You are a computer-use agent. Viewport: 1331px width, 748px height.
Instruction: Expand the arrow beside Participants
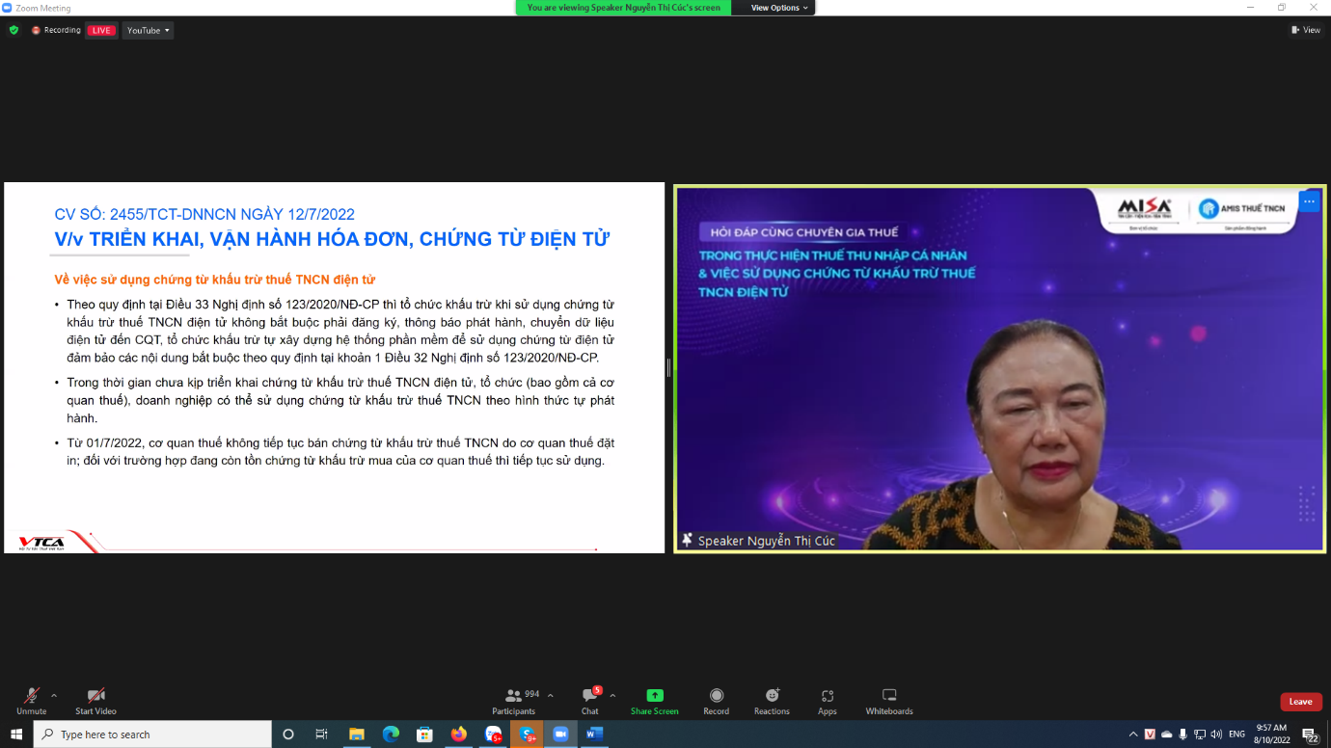551,695
